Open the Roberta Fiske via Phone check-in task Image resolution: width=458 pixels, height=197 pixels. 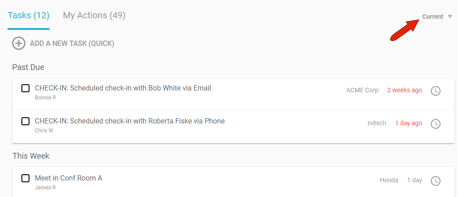(129, 121)
